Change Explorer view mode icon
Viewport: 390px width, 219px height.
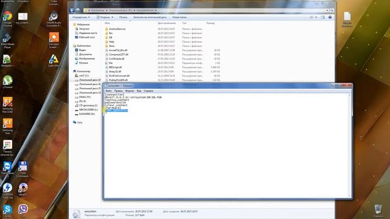point(311,17)
